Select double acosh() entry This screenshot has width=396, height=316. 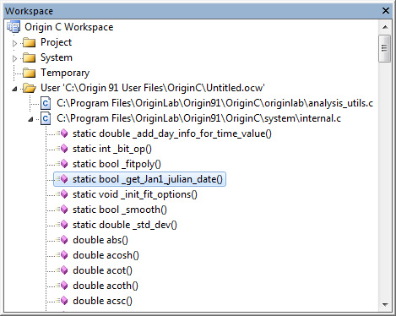tap(106, 255)
